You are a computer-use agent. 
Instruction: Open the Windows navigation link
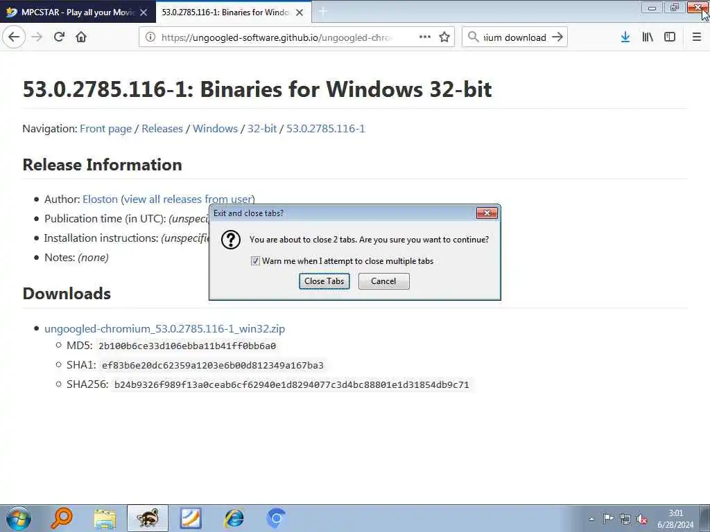coord(215,128)
